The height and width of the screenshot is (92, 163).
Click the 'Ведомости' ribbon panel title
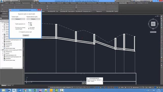(99, 11)
